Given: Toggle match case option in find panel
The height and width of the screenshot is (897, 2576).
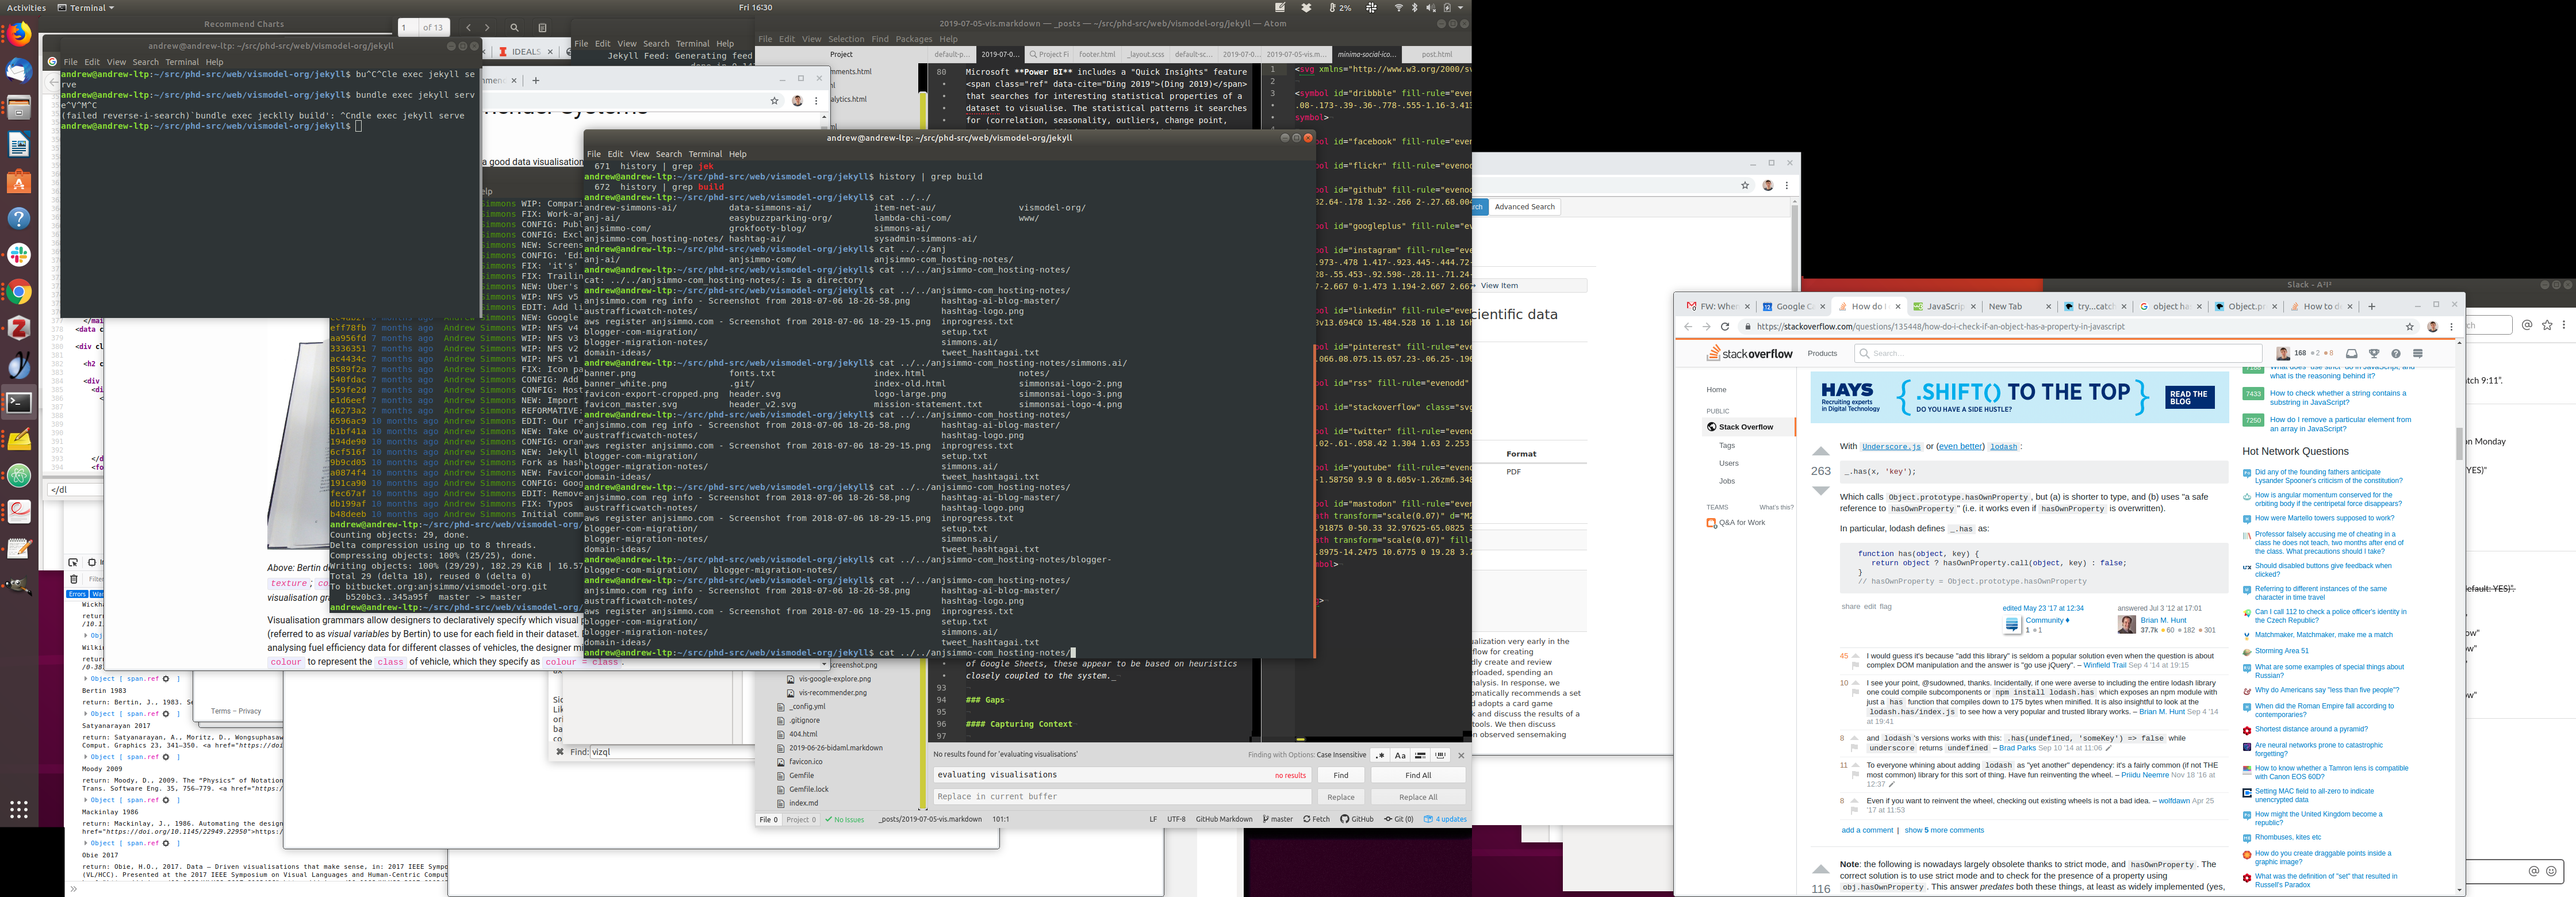Looking at the screenshot, I should point(1400,756).
